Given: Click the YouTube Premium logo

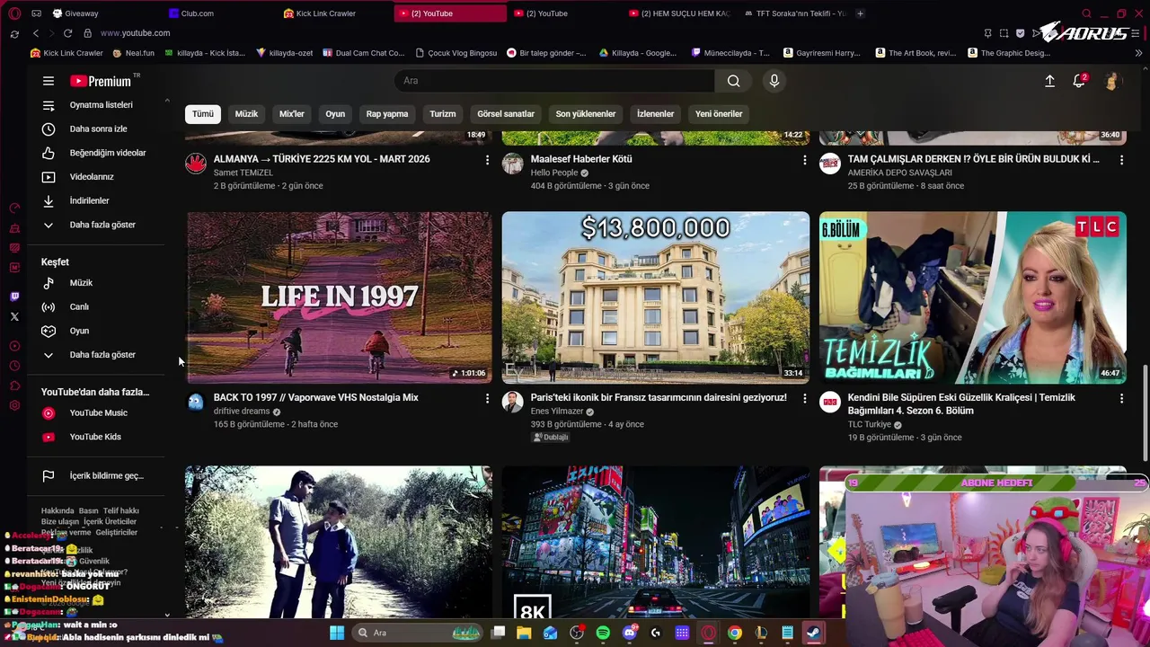Looking at the screenshot, I should coord(101,81).
